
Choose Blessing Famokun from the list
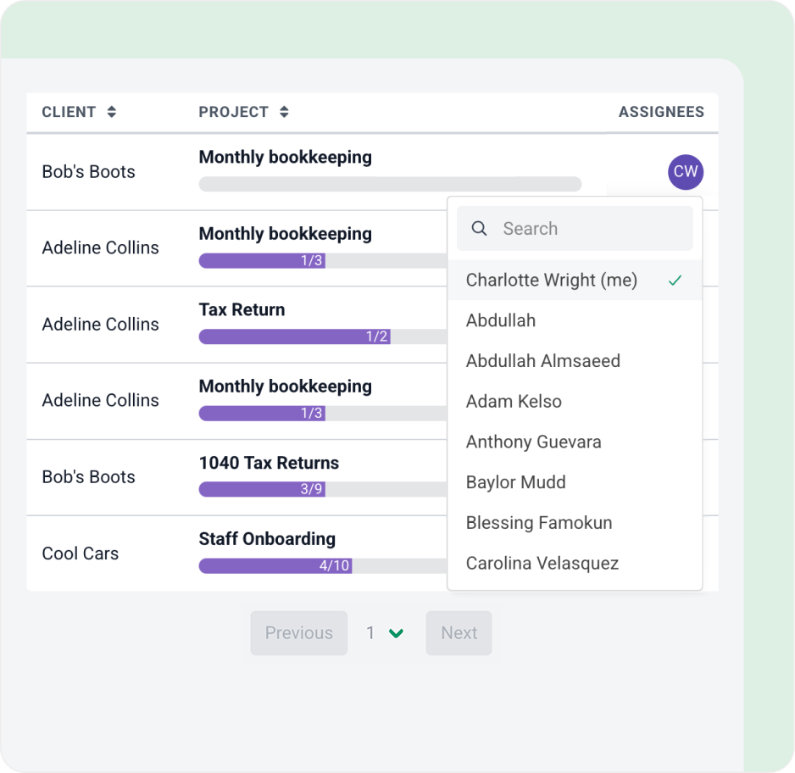[575, 523]
